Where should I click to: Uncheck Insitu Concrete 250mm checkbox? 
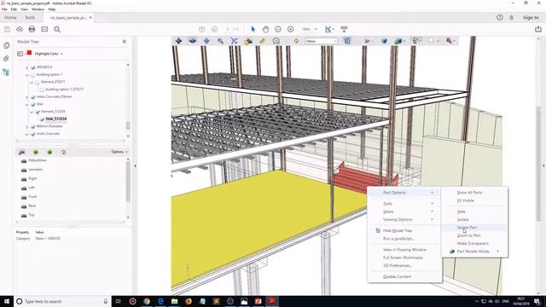[x=32, y=96]
